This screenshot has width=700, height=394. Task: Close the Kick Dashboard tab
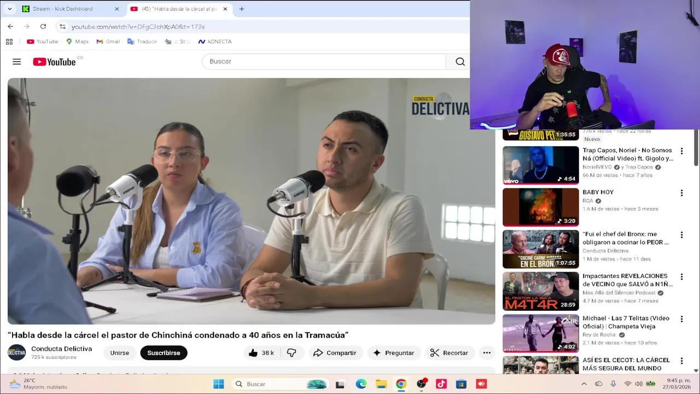116,9
